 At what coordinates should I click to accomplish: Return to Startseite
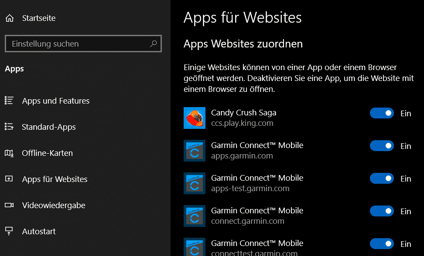(39, 18)
